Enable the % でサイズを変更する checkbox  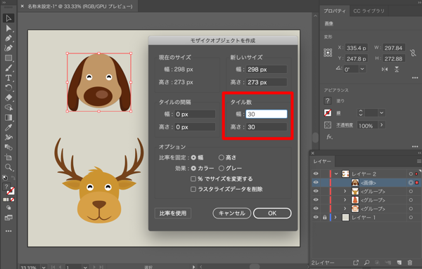[x=193, y=178]
